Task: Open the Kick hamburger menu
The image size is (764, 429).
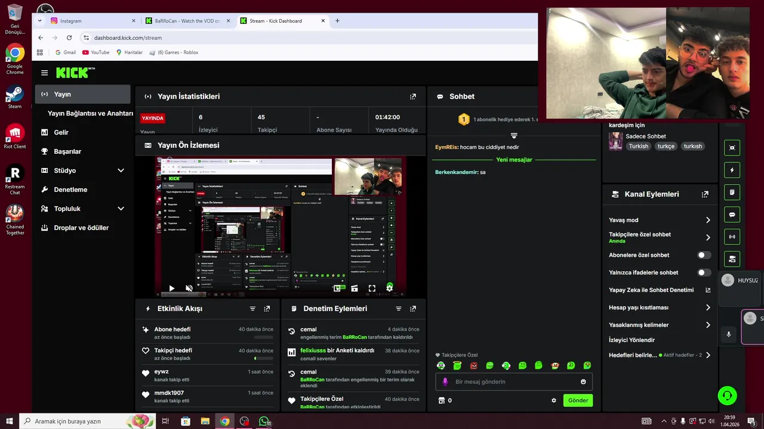Action: [44, 73]
